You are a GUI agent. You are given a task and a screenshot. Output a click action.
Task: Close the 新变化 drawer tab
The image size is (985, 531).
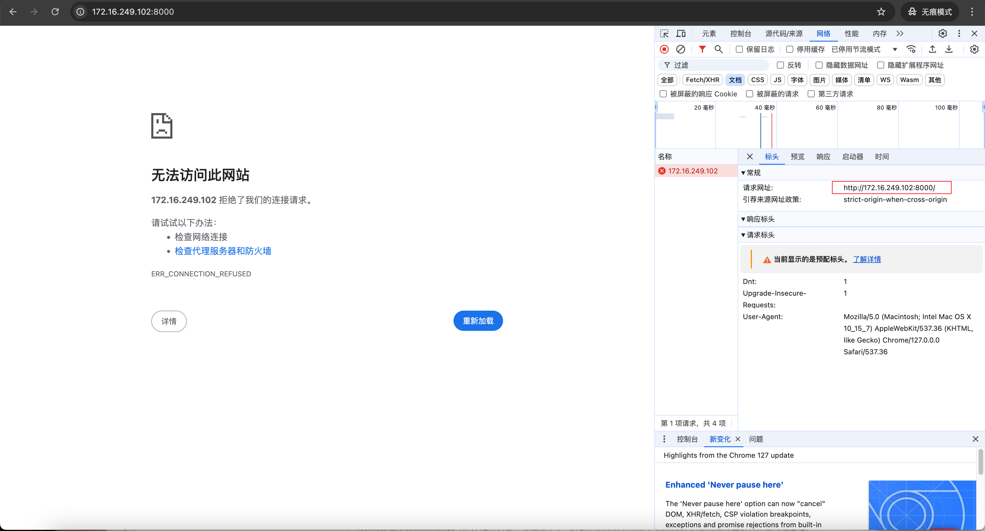[x=738, y=439]
